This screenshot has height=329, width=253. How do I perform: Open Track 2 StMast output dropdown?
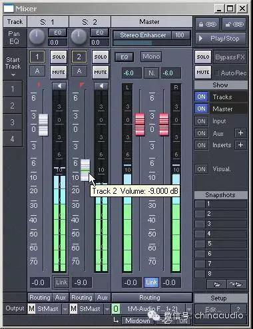107,309
